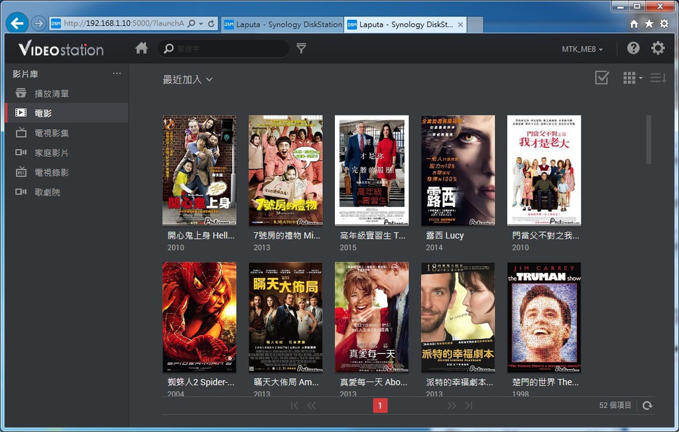Open 家庭影片 home videos library
679x432 pixels.
(67, 153)
